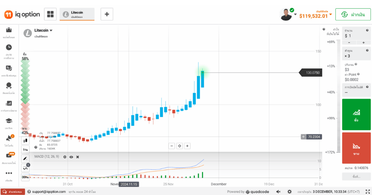
Task: Open auto-close settings field
Action: [x=356, y=90]
